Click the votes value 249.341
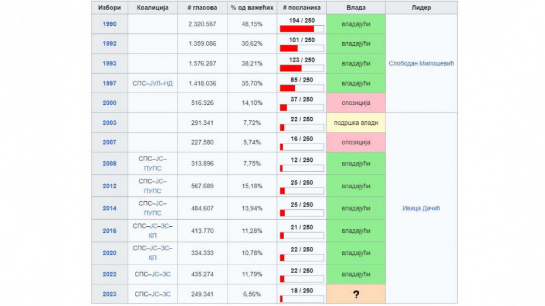The height and width of the screenshot is (306, 545). [202, 294]
